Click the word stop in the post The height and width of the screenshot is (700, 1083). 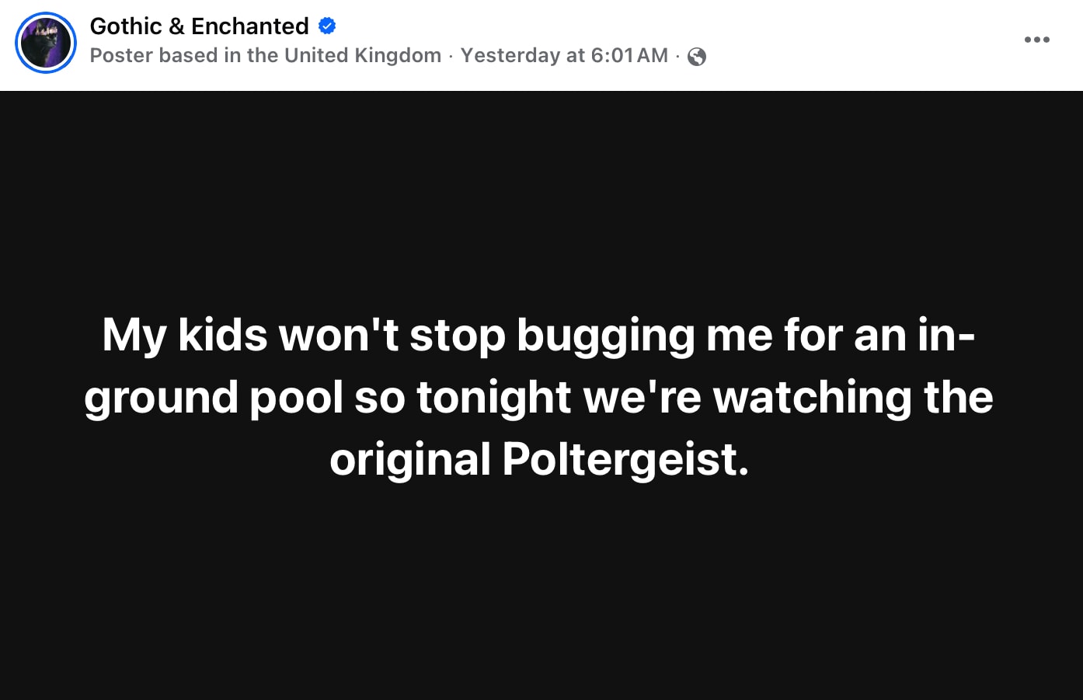tap(458, 336)
